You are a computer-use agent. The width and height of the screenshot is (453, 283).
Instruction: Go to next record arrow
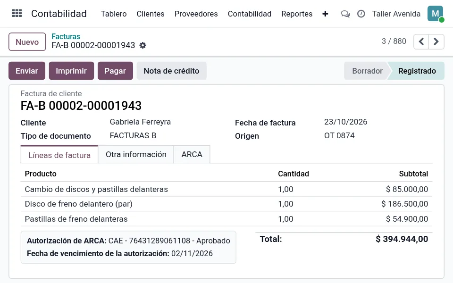[436, 42]
